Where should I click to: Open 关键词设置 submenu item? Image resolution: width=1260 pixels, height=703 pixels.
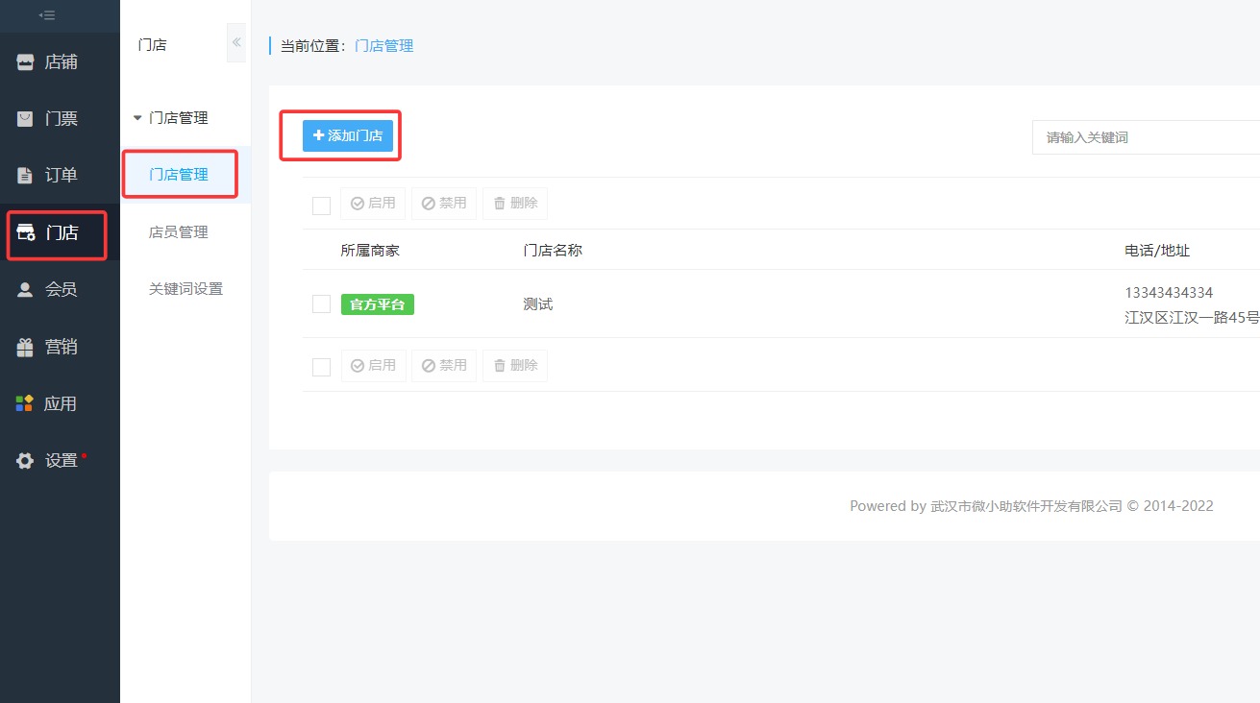[185, 289]
